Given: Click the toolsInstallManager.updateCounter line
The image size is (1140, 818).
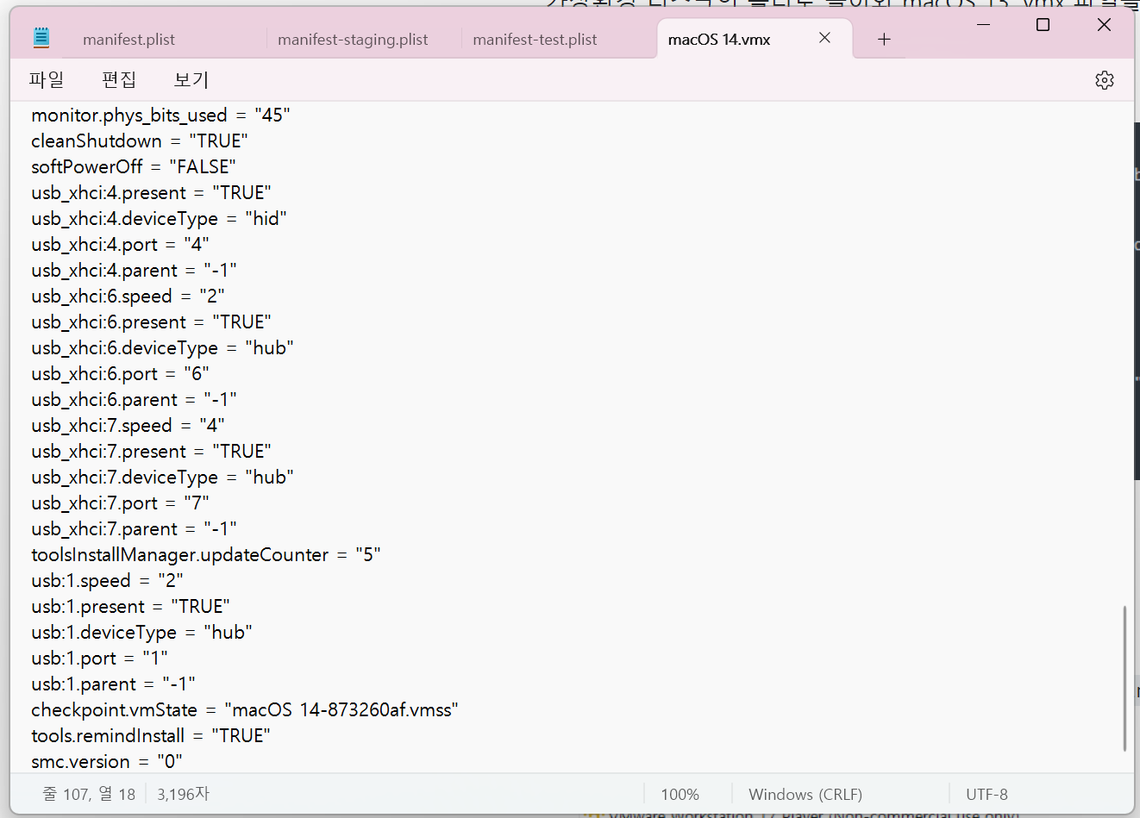Looking at the screenshot, I should pyautogui.click(x=206, y=555).
